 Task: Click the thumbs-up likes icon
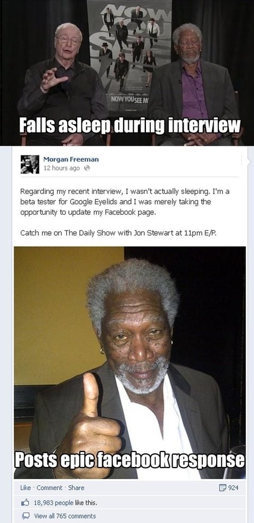click(25, 502)
